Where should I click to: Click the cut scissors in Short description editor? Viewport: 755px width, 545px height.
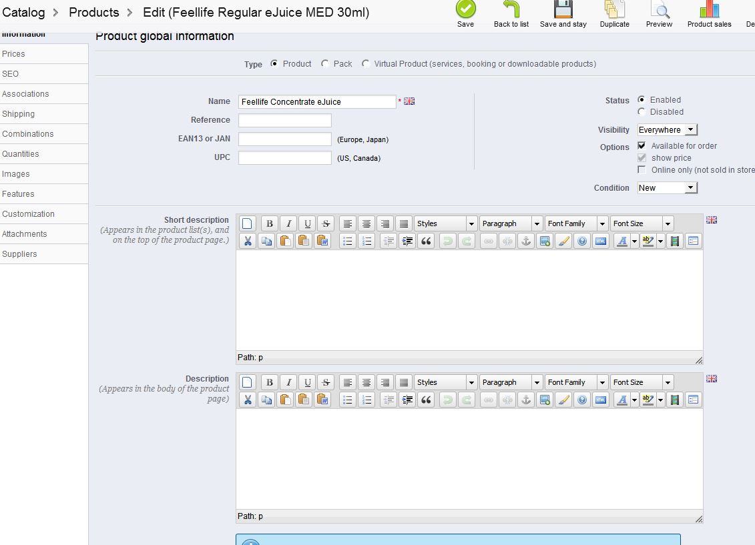tap(248, 241)
